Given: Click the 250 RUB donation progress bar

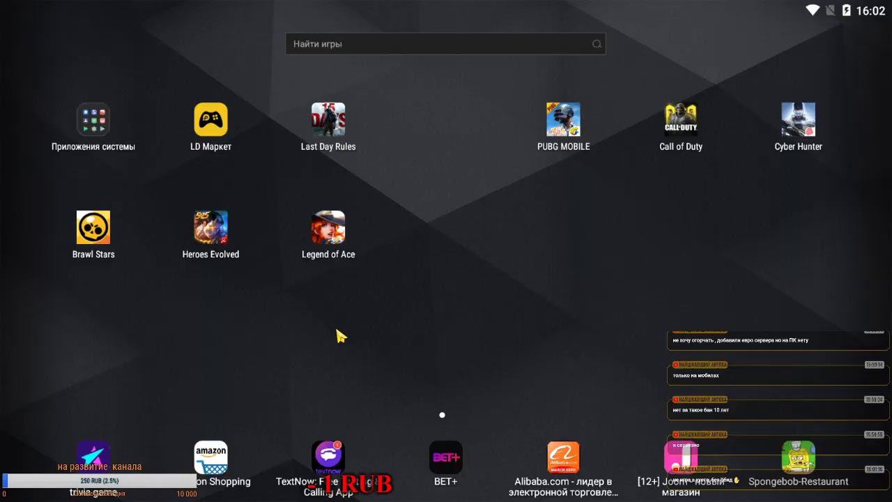Looking at the screenshot, I should pyautogui.click(x=100, y=480).
